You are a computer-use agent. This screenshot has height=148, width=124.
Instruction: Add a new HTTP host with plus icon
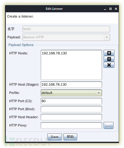tap(109, 53)
